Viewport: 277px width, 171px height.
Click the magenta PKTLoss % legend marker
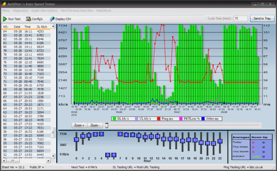point(181,119)
